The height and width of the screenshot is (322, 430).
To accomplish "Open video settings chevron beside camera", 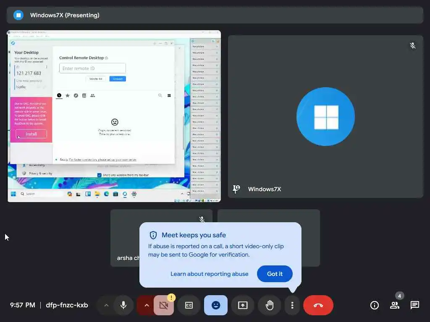I will 147,305.
